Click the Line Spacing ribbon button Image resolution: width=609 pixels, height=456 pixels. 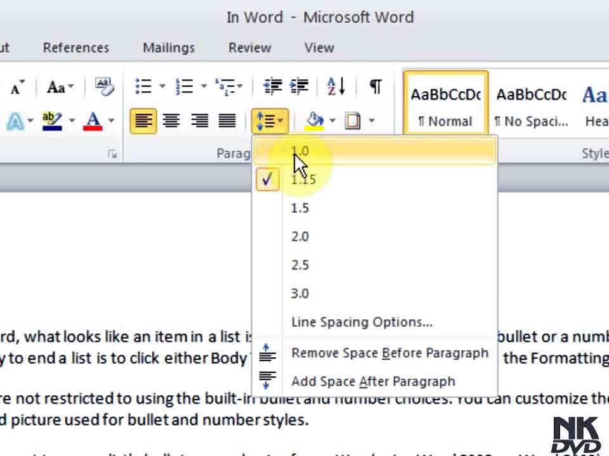click(270, 121)
